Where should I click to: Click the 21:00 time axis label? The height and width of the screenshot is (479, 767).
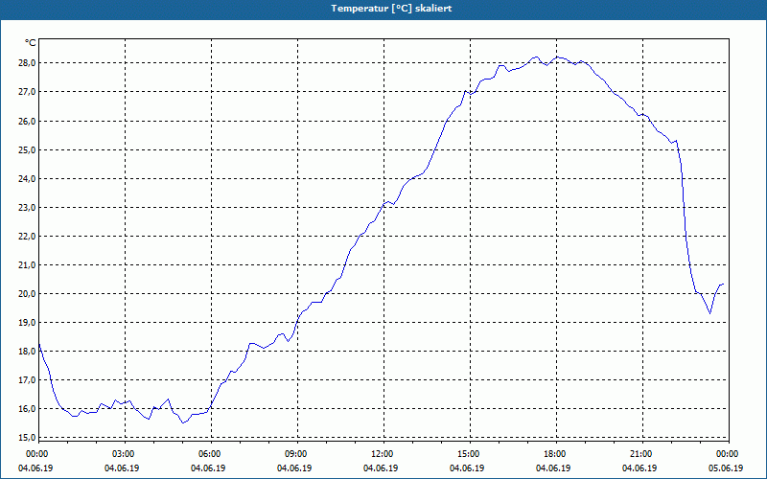tap(642, 454)
